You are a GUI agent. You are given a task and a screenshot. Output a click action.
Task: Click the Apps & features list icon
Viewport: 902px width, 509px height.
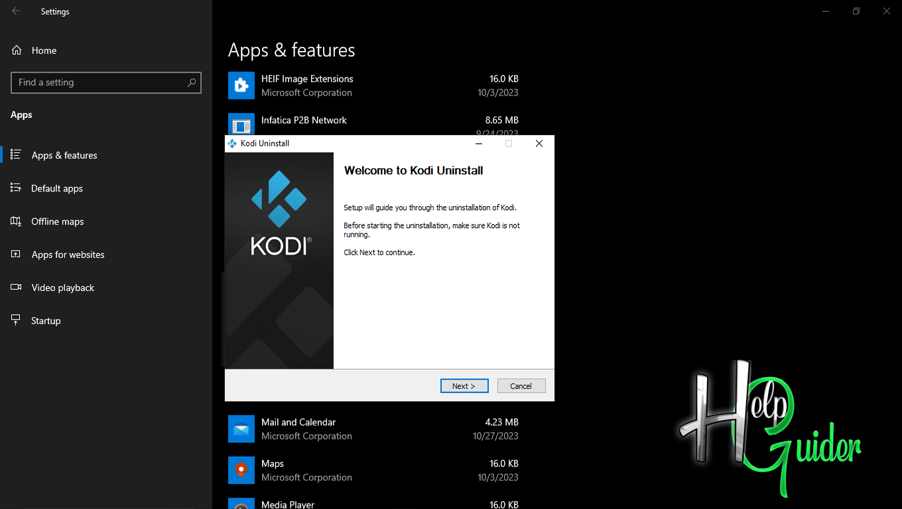point(16,154)
